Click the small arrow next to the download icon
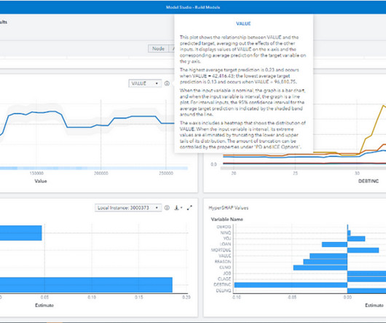386x323 pixels. click(181, 208)
